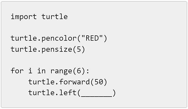The image size is (188, 109).
Task: Click "turtle" on the pencolor line
Action: 23,38
